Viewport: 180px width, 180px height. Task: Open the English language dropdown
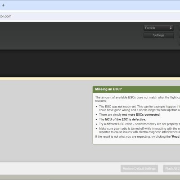coord(159,28)
